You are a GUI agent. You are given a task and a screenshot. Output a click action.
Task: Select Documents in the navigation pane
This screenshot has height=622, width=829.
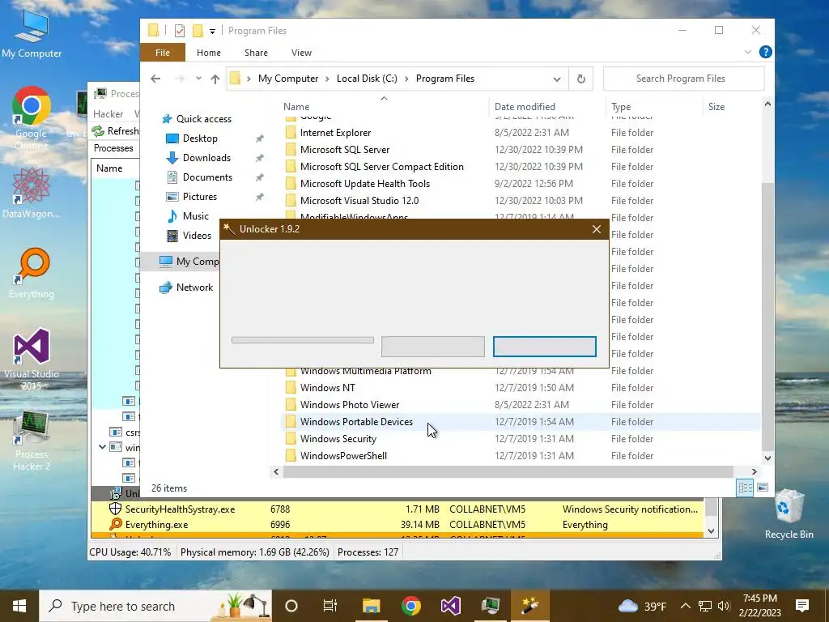coord(206,177)
